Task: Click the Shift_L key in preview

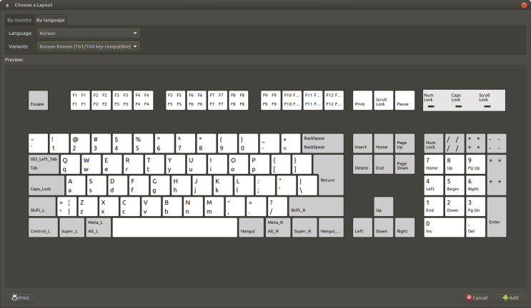Action: (x=42, y=206)
